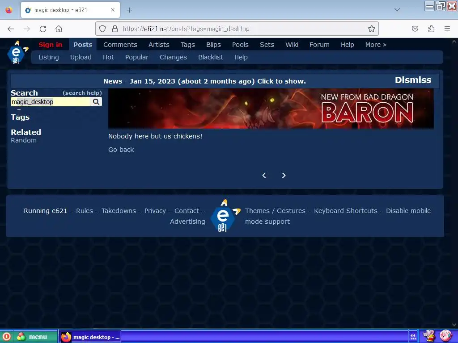Image resolution: width=458 pixels, height=343 pixels.
Task: Click the pink character tray icon
Action: [x=445, y=336]
